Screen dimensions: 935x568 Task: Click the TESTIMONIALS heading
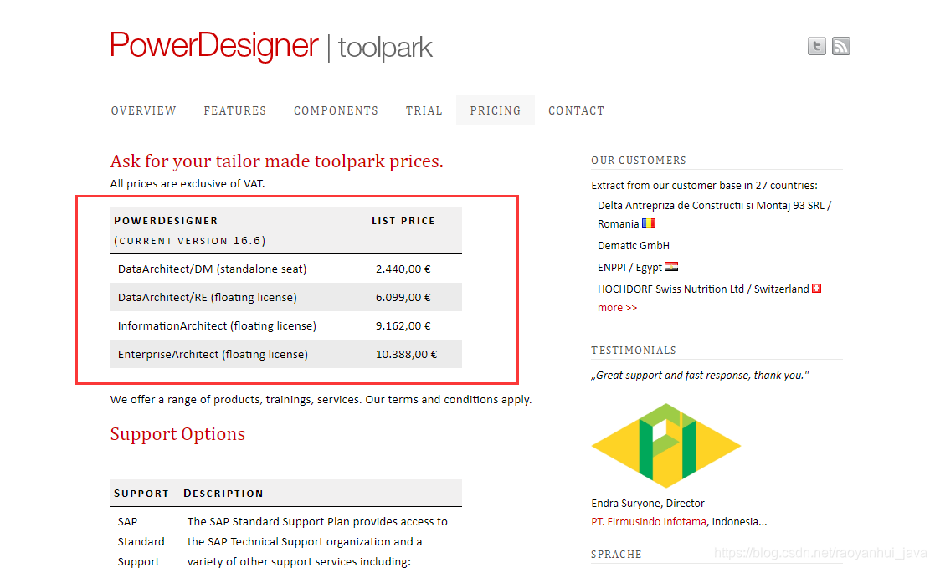pos(634,351)
